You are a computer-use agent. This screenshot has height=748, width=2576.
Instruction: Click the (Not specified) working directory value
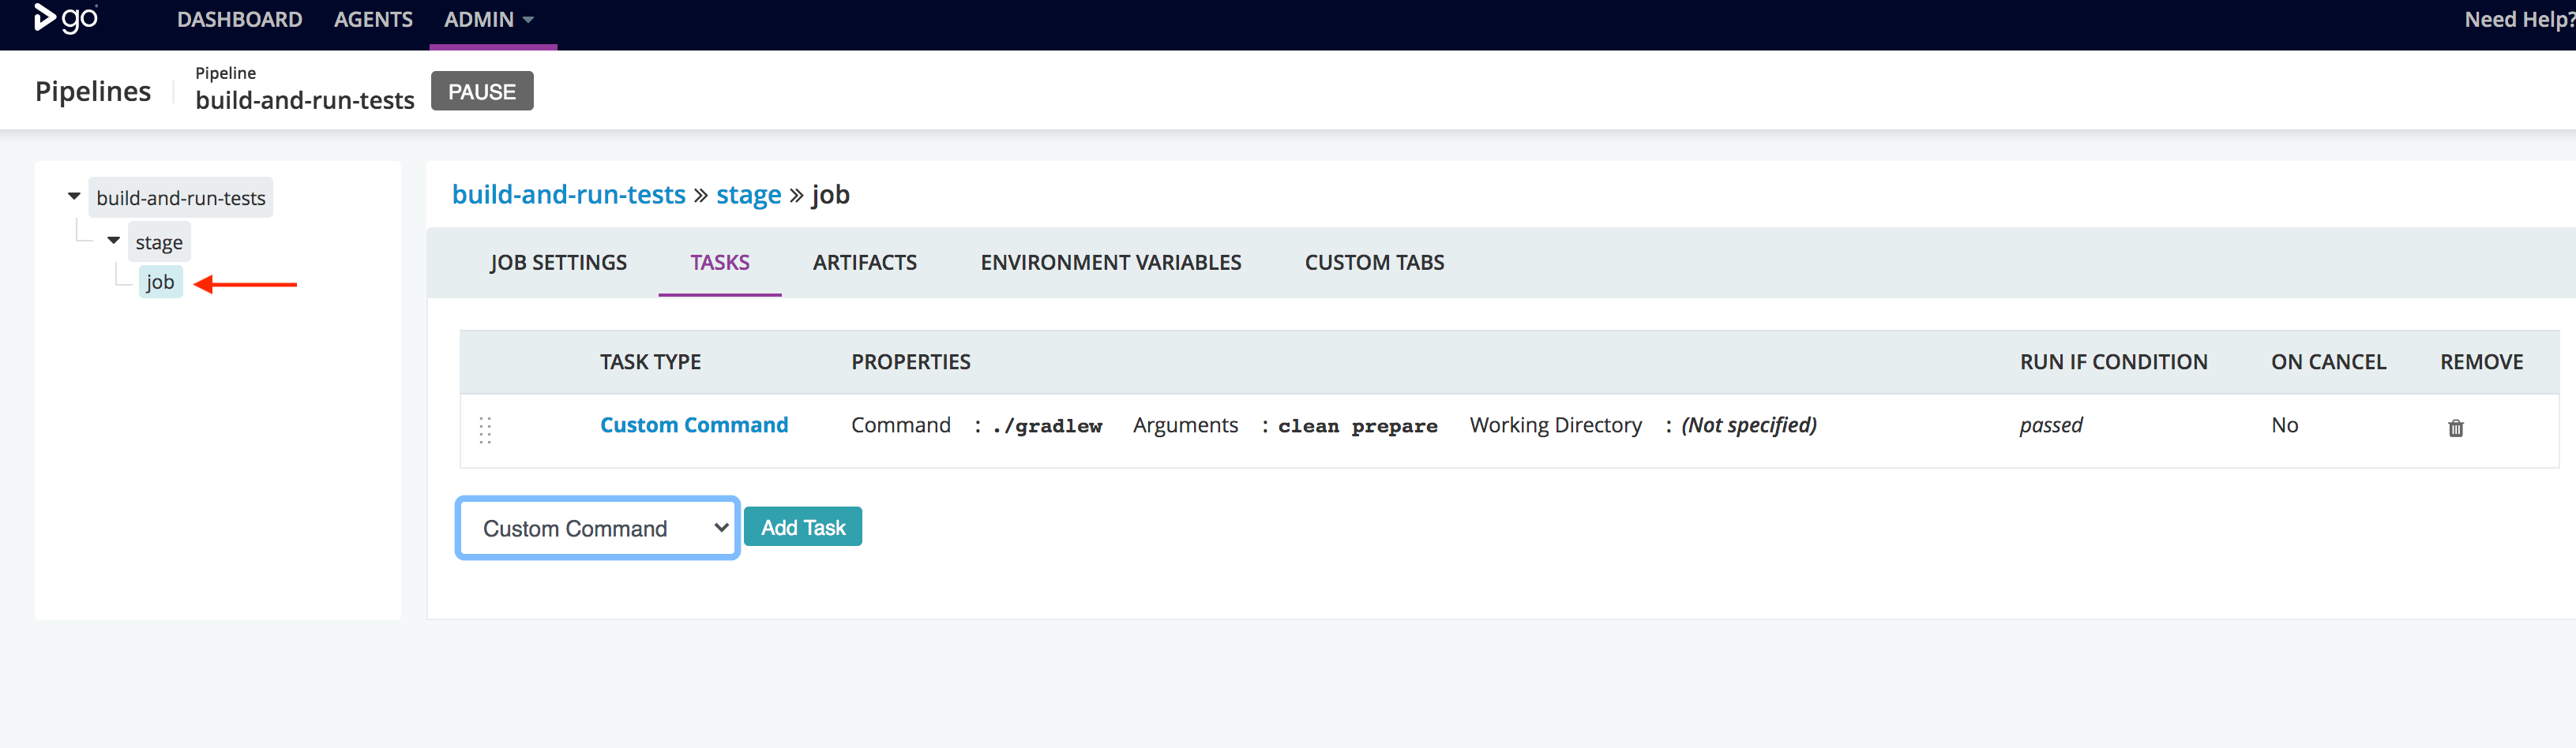1749,425
